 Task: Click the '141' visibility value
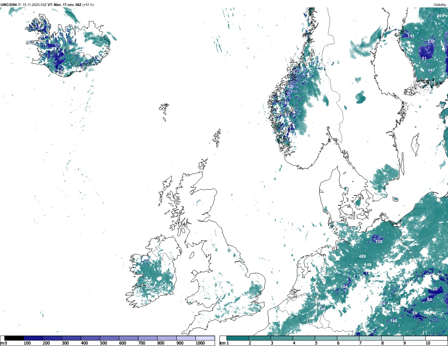(411, 36)
